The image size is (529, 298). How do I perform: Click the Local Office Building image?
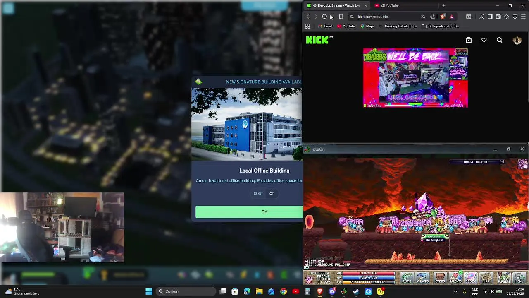coord(247,124)
